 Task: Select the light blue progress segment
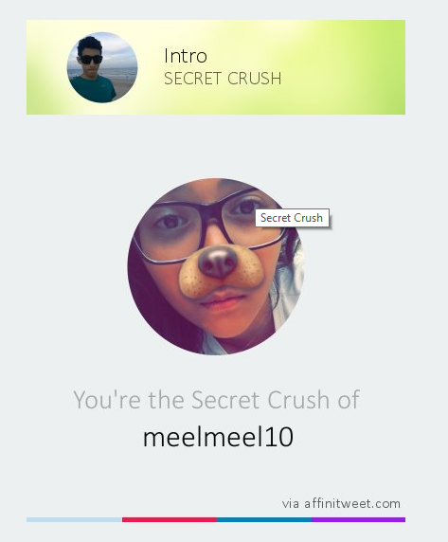pos(74,519)
